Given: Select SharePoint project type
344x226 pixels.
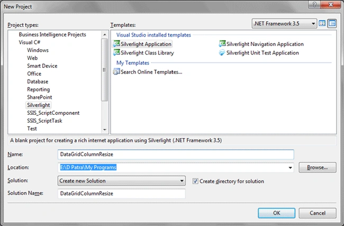Looking at the screenshot, I should click(40, 97).
